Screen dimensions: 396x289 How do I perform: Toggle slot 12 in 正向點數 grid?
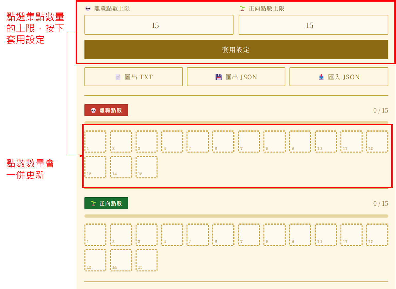377,235
